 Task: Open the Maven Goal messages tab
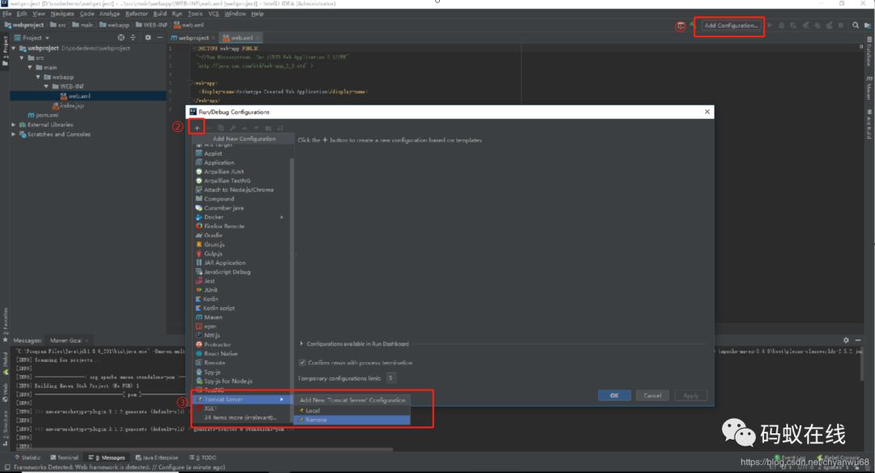click(x=66, y=340)
